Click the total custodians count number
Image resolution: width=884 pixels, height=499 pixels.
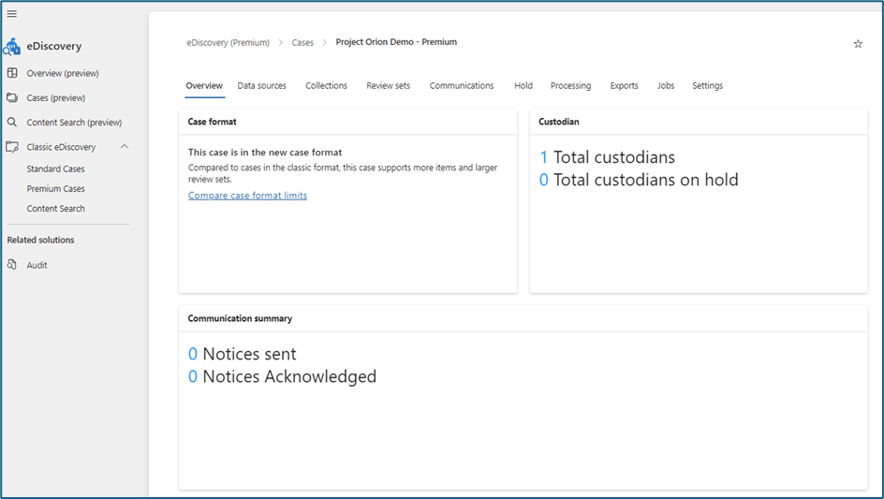pyautogui.click(x=543, y=157)
